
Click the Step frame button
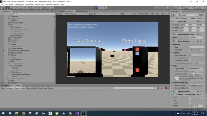pyautogui.click(x=105, y=8)
